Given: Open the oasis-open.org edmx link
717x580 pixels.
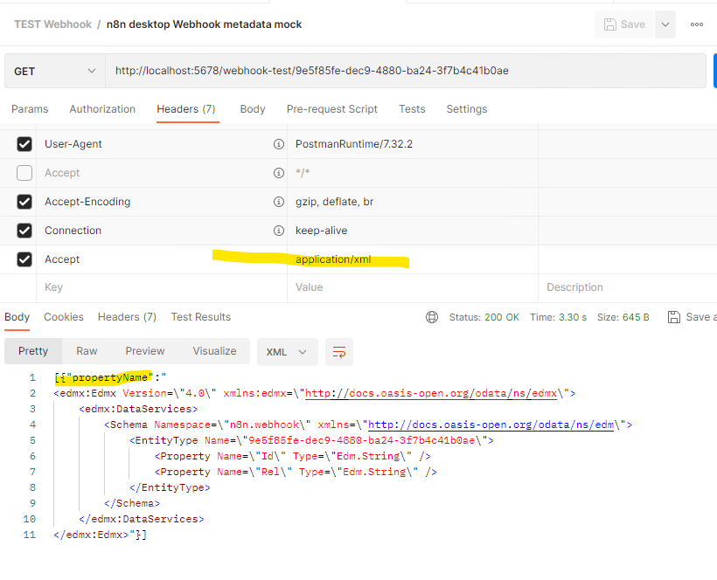Looking at the screenshot, I should point(435,392).
